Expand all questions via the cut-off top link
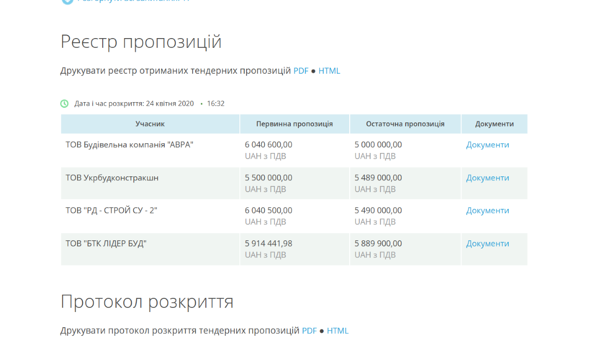The width and height of the screenshot is (612, 343). tap(132, 2)
